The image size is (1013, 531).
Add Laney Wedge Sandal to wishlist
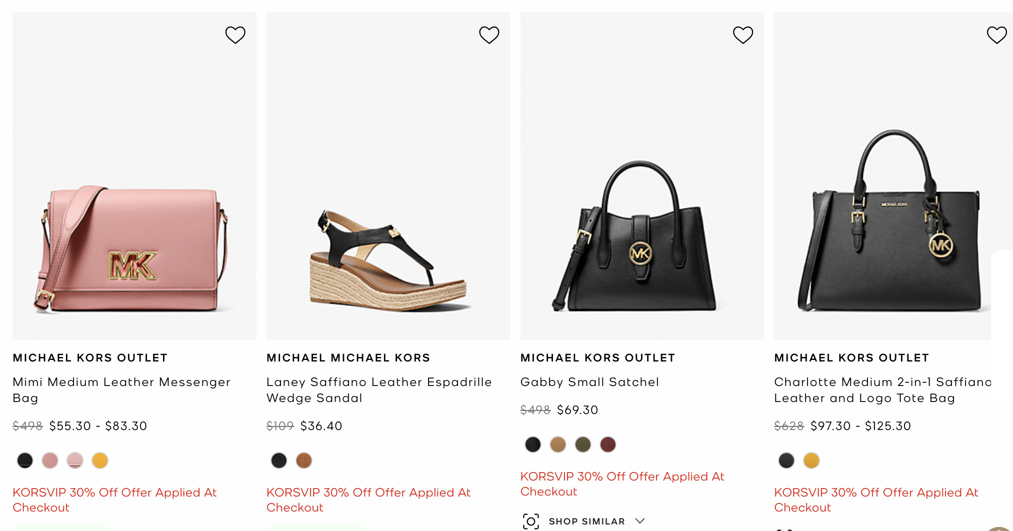[x=489, y=35]
